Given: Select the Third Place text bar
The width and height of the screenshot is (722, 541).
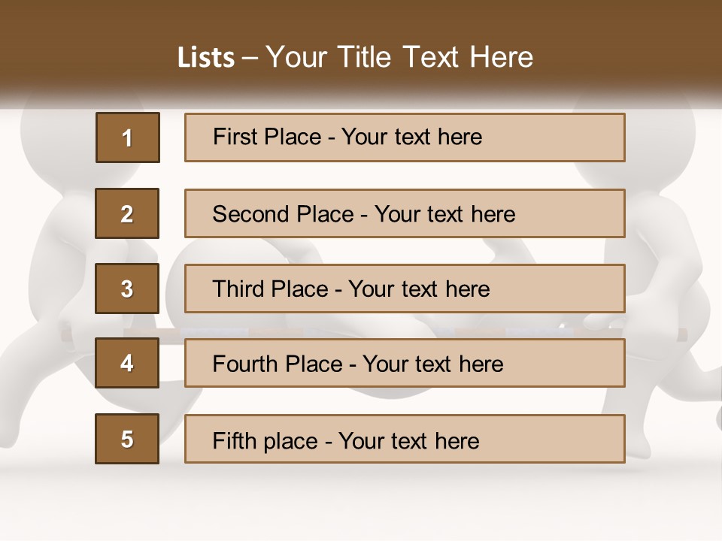Looking at the screenshot, I should (405, 289).
